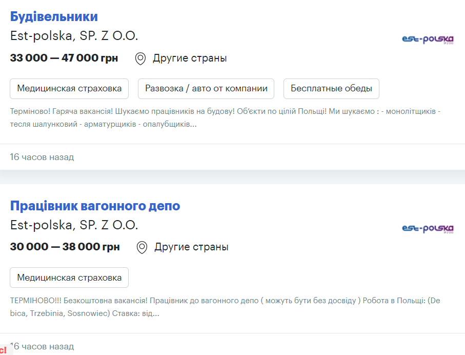Click the Est-polska logo in the вагонного депо listing
The height and width of the screenshot is (355, 465).
pos(428,228)
